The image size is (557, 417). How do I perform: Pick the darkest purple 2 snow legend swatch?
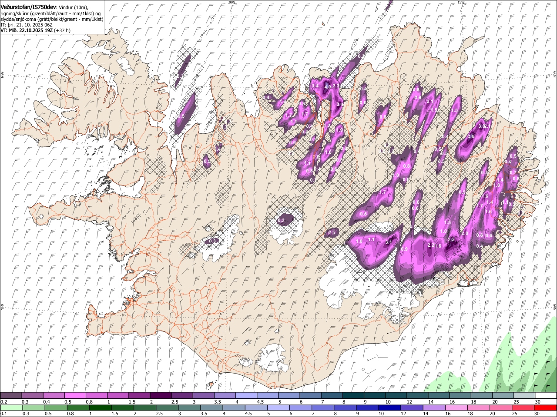coord(161,396)
